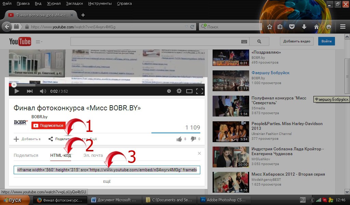Screen dimensions: 350x205
Task: Enter fullscreen mode
Action: (200, 91)
